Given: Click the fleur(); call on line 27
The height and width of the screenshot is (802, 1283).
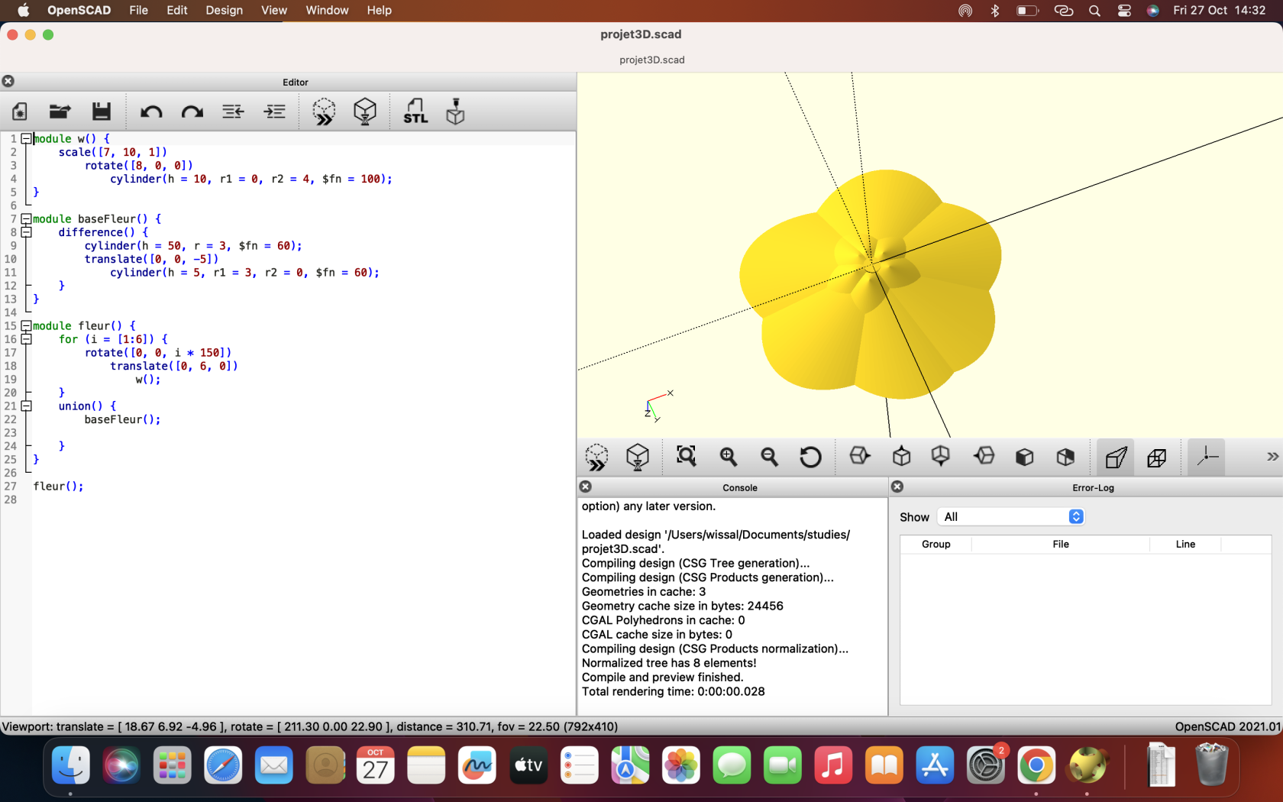Looking at the screenshot, I should [x=58, y=487].
